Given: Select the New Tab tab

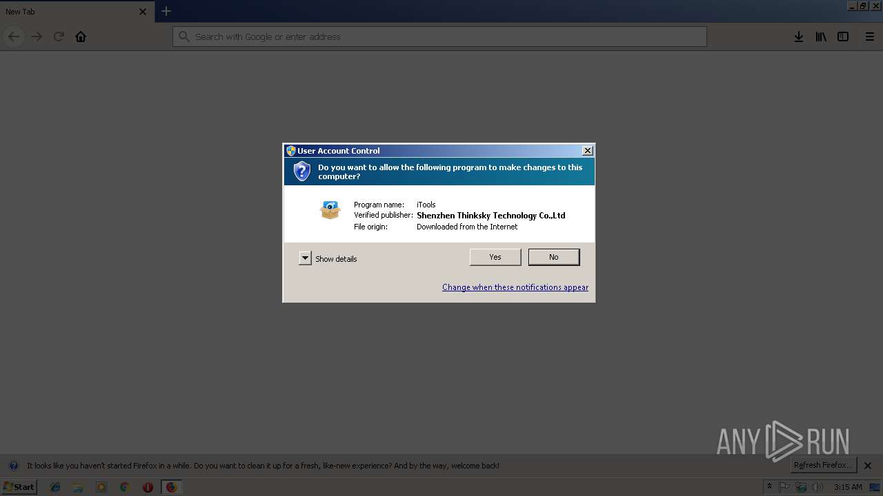Looking at the screenshot, I should pos(77,12).
